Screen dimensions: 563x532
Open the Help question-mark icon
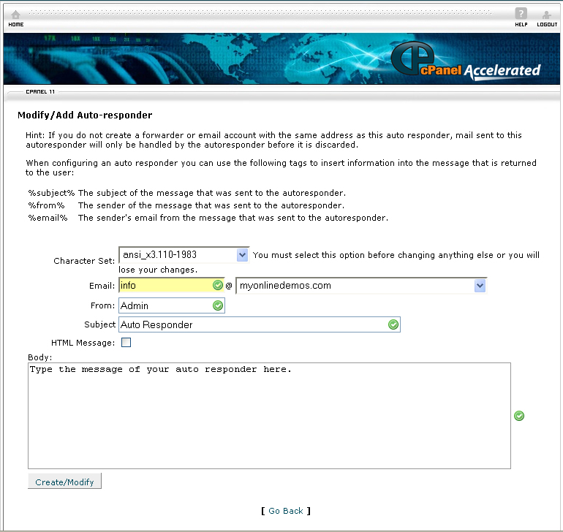(x=521, y=14)
